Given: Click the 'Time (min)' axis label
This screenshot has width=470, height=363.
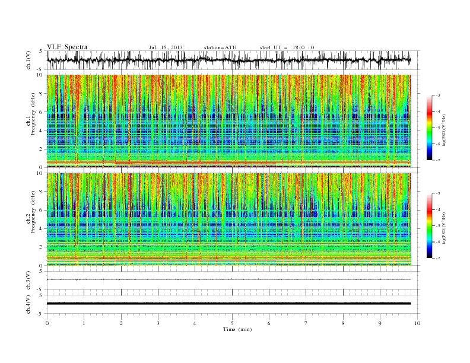Looking at the screenshot, I should pyautogui.click(x=237, y=329).
